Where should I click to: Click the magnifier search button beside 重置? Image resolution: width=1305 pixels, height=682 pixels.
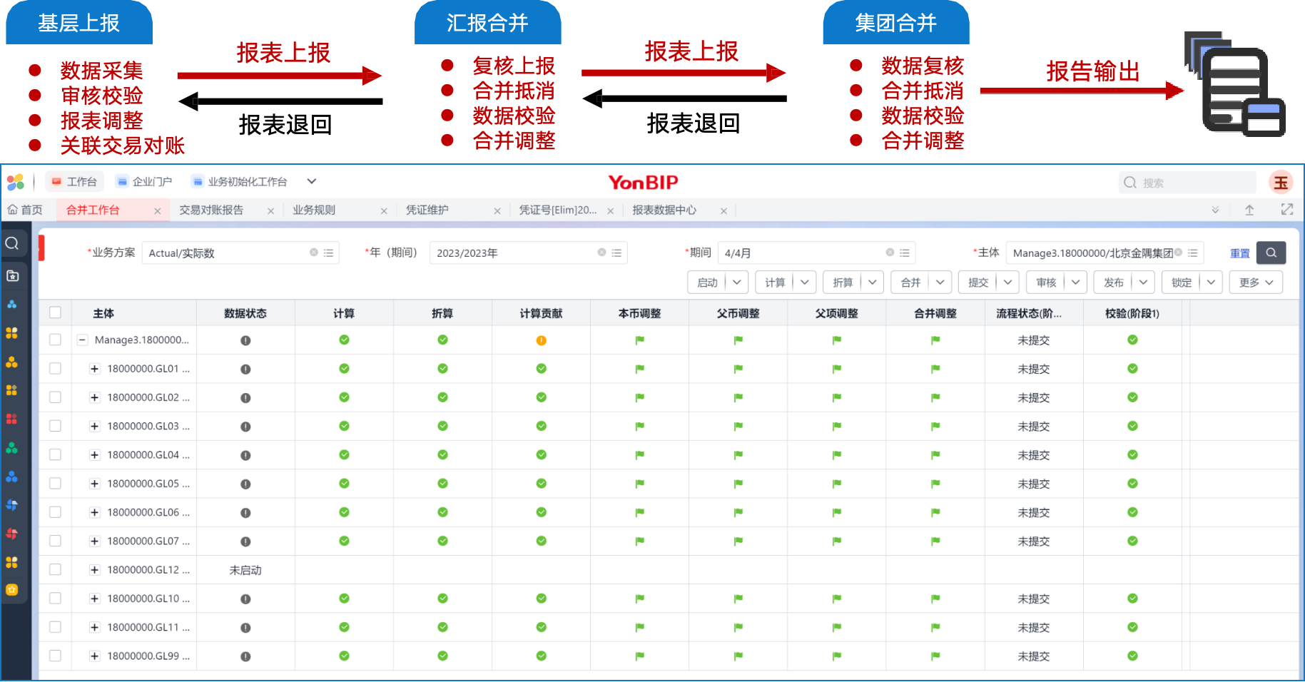pyautogui.click(x=1271, y=253)
